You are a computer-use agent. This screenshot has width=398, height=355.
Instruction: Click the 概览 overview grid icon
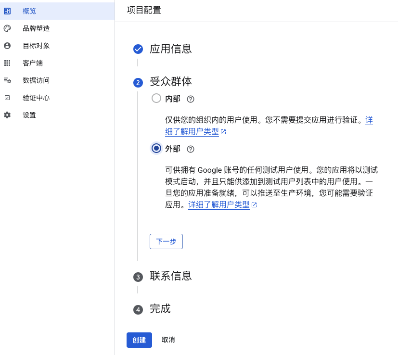point(7,11)
